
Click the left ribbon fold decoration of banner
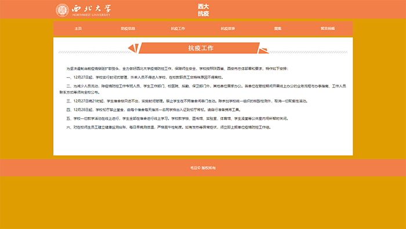click(x=133, y=48)
